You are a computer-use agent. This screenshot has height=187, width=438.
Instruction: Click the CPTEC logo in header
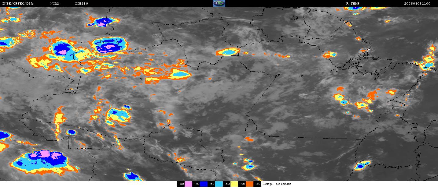[x=219, y=3]
